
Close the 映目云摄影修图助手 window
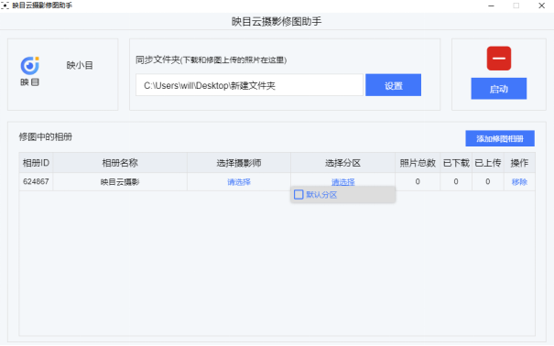pos(541,5)
